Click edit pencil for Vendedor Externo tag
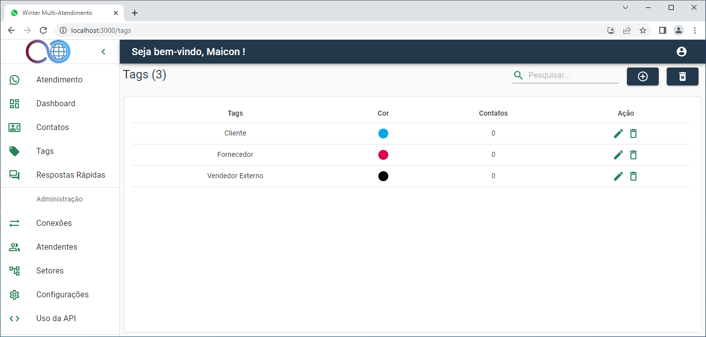The image size is (706, 337). (618, 176)
